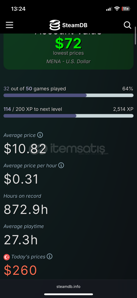Tap MENA - U.S. Dollar currency label

point(69,61)
